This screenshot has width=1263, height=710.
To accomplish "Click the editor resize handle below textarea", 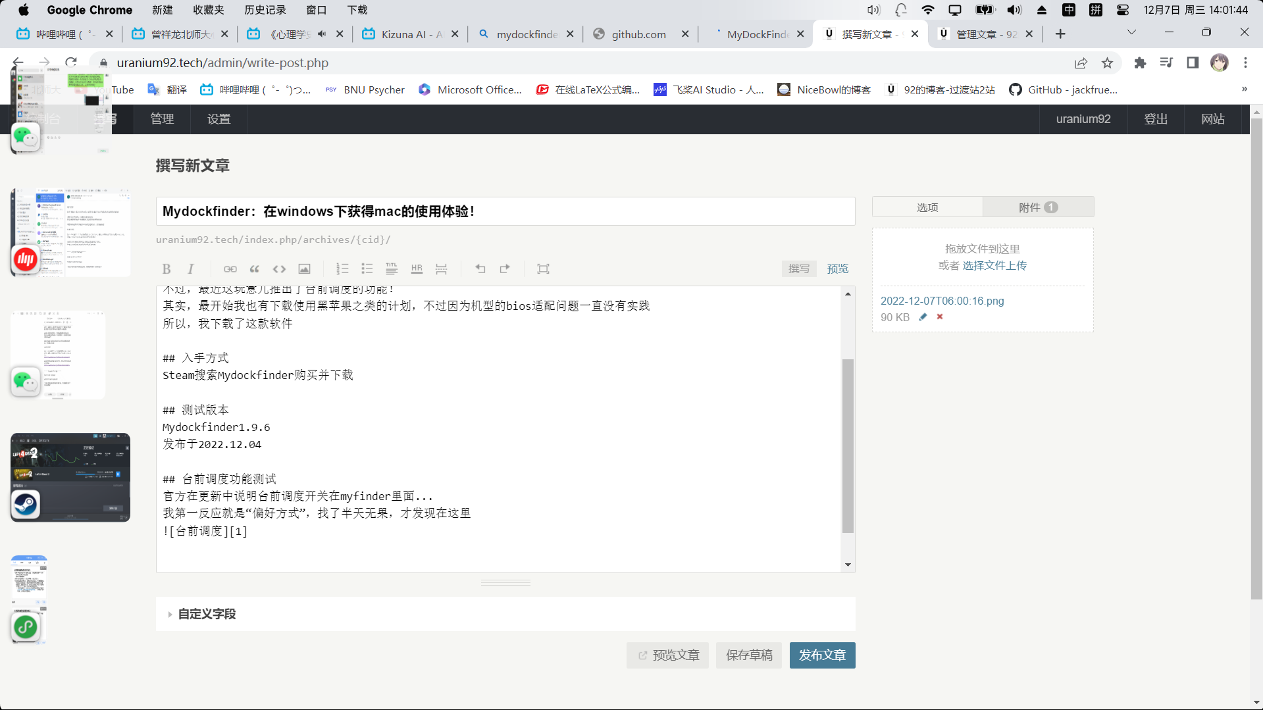I will (x=505, y=583).
